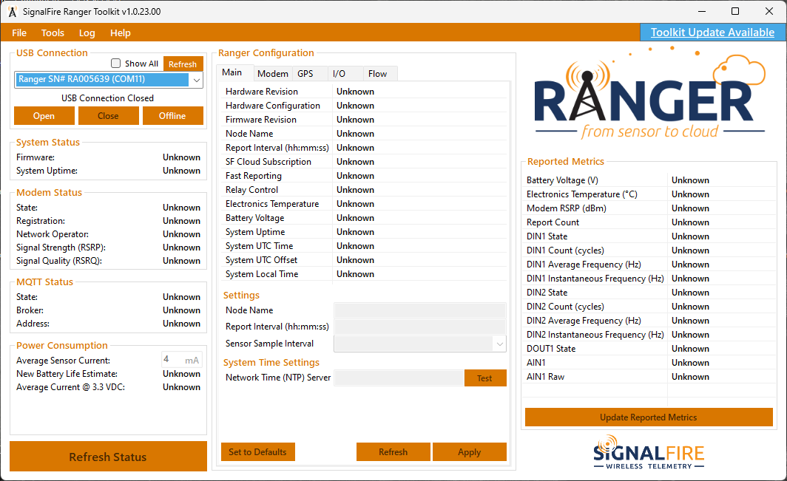Image resolution: width=787 pixels, height=481 pixels.
Task: Click the Close USB connection button
Action: pyautogui.click(x=108, y=115)
